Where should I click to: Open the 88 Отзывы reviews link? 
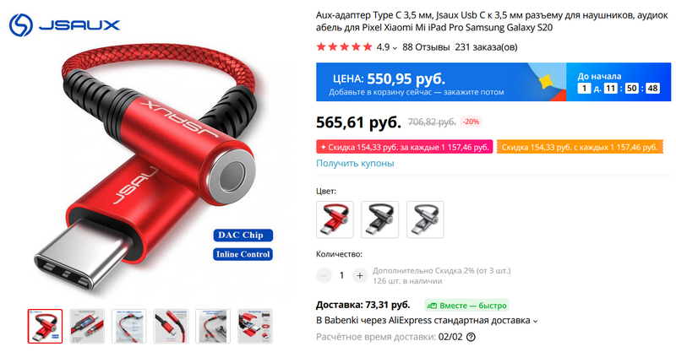(x=426, y=47)
